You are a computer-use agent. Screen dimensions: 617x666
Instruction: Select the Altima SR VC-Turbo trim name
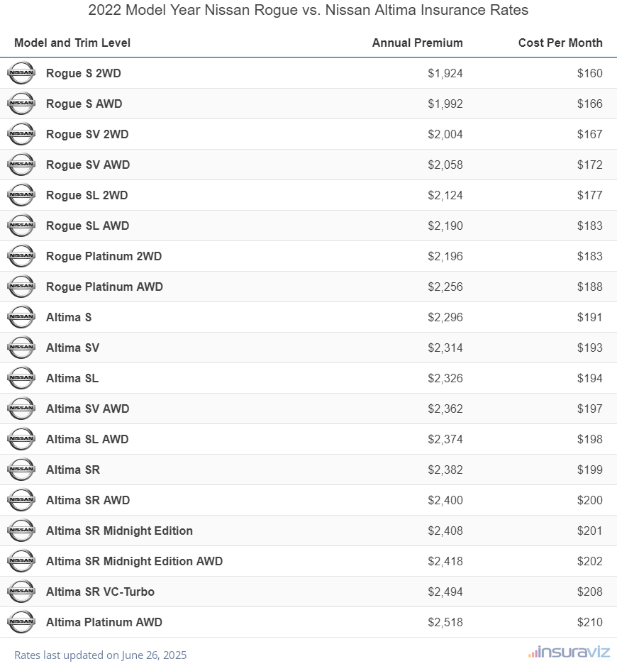[x=100, y=592]
